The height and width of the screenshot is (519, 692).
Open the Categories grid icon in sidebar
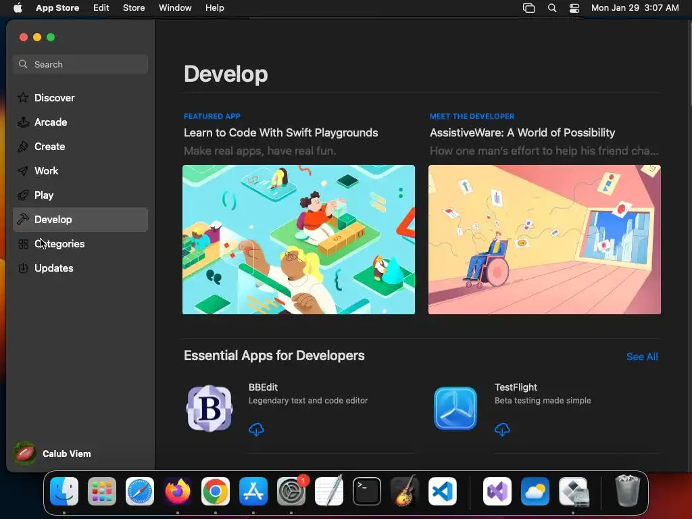pos(23,243)
